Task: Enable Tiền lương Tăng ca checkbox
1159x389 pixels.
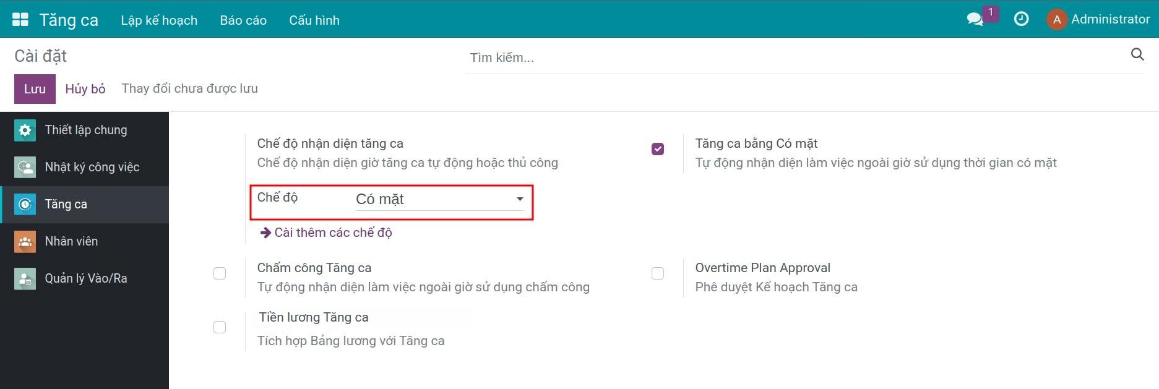Action: coord(220,327)
